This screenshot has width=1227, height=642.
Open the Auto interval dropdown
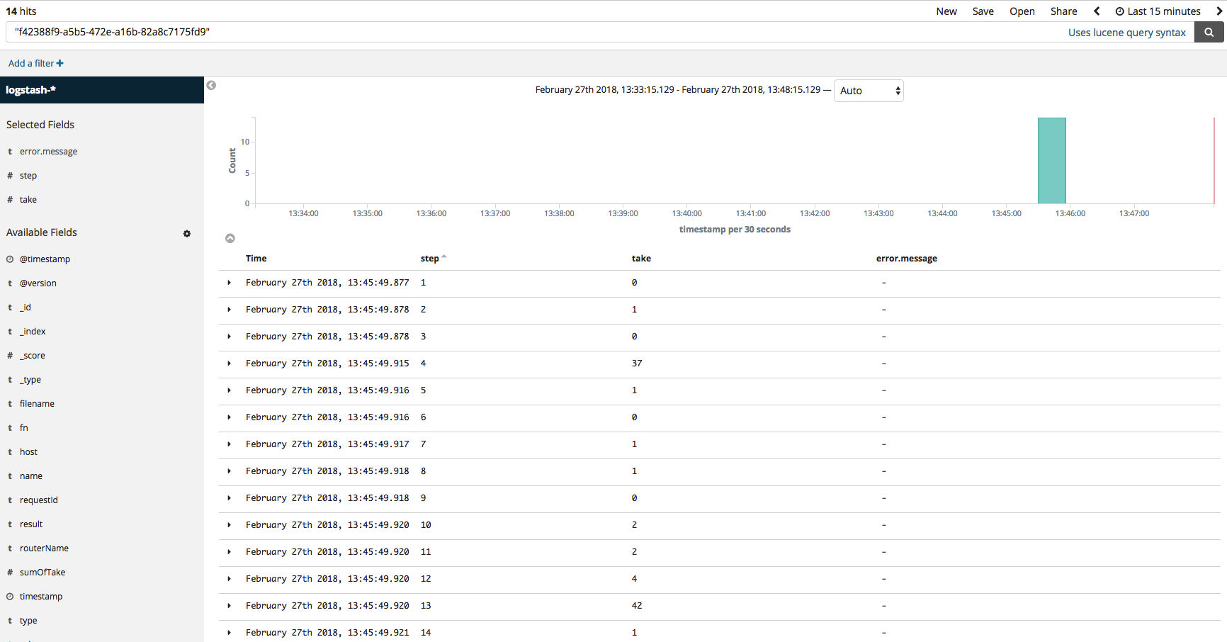coord(869,91)
